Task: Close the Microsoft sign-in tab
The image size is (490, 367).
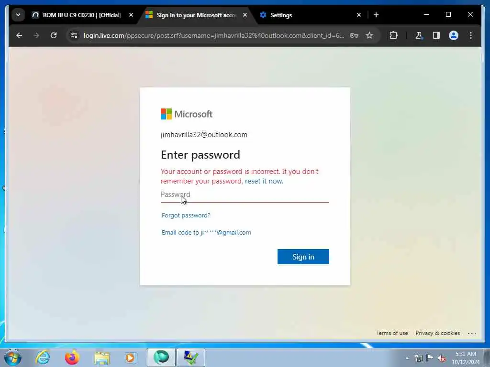Action: (245, 15)
